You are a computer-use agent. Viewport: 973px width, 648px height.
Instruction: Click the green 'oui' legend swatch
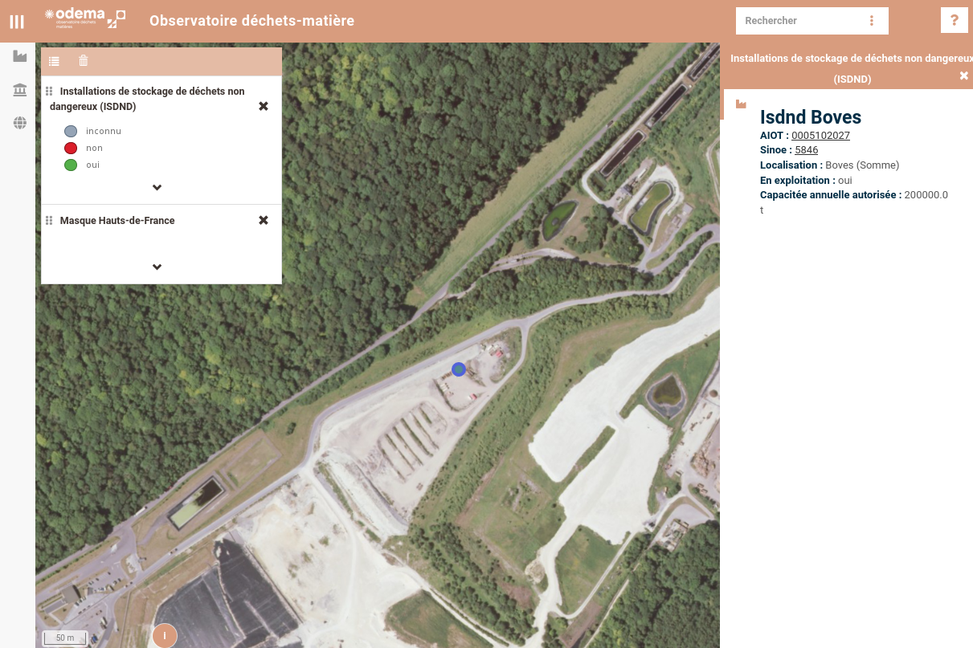tap(71, 165)
